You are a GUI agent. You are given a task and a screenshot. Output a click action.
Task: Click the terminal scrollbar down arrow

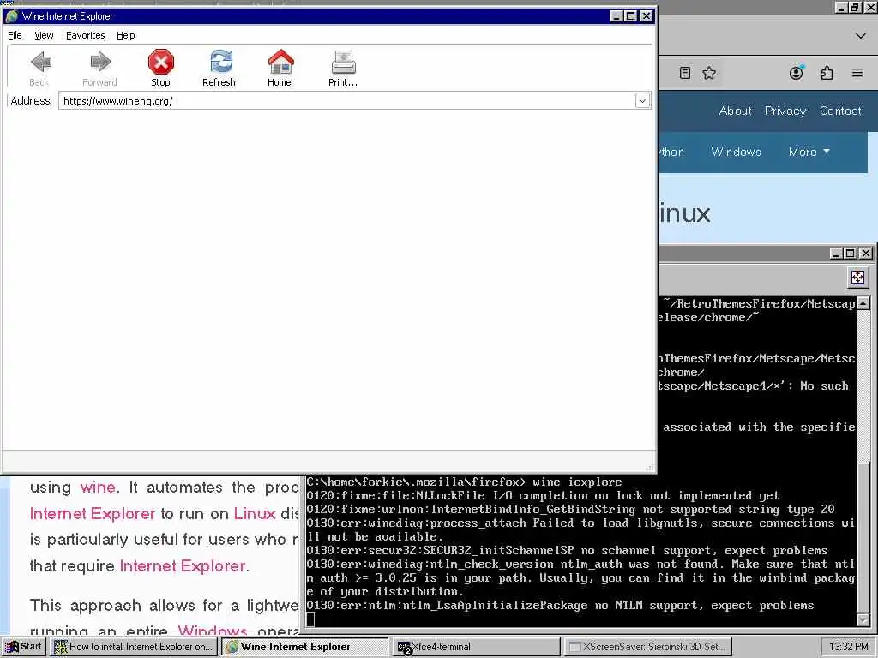863,620
